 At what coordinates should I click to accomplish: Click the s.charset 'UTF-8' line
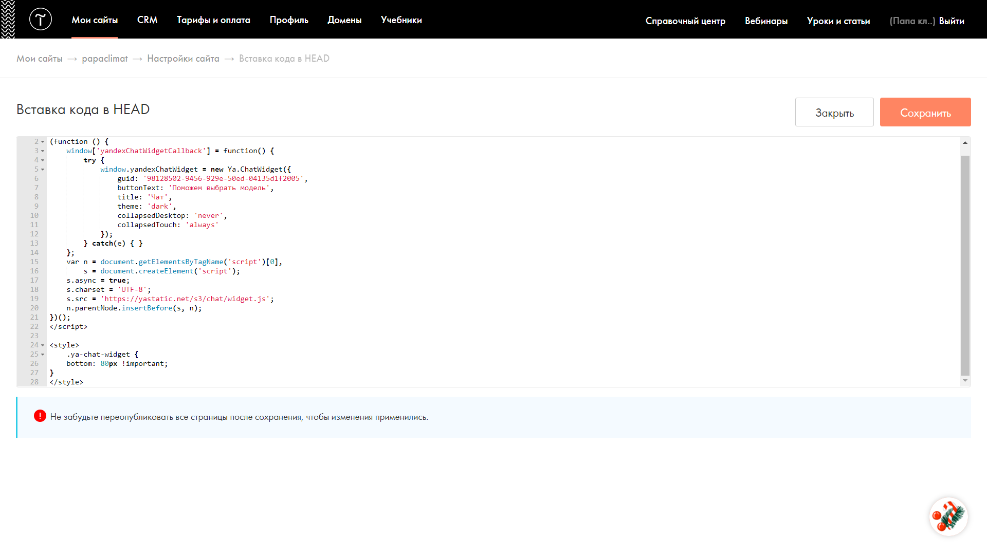(x=108, y=290)
